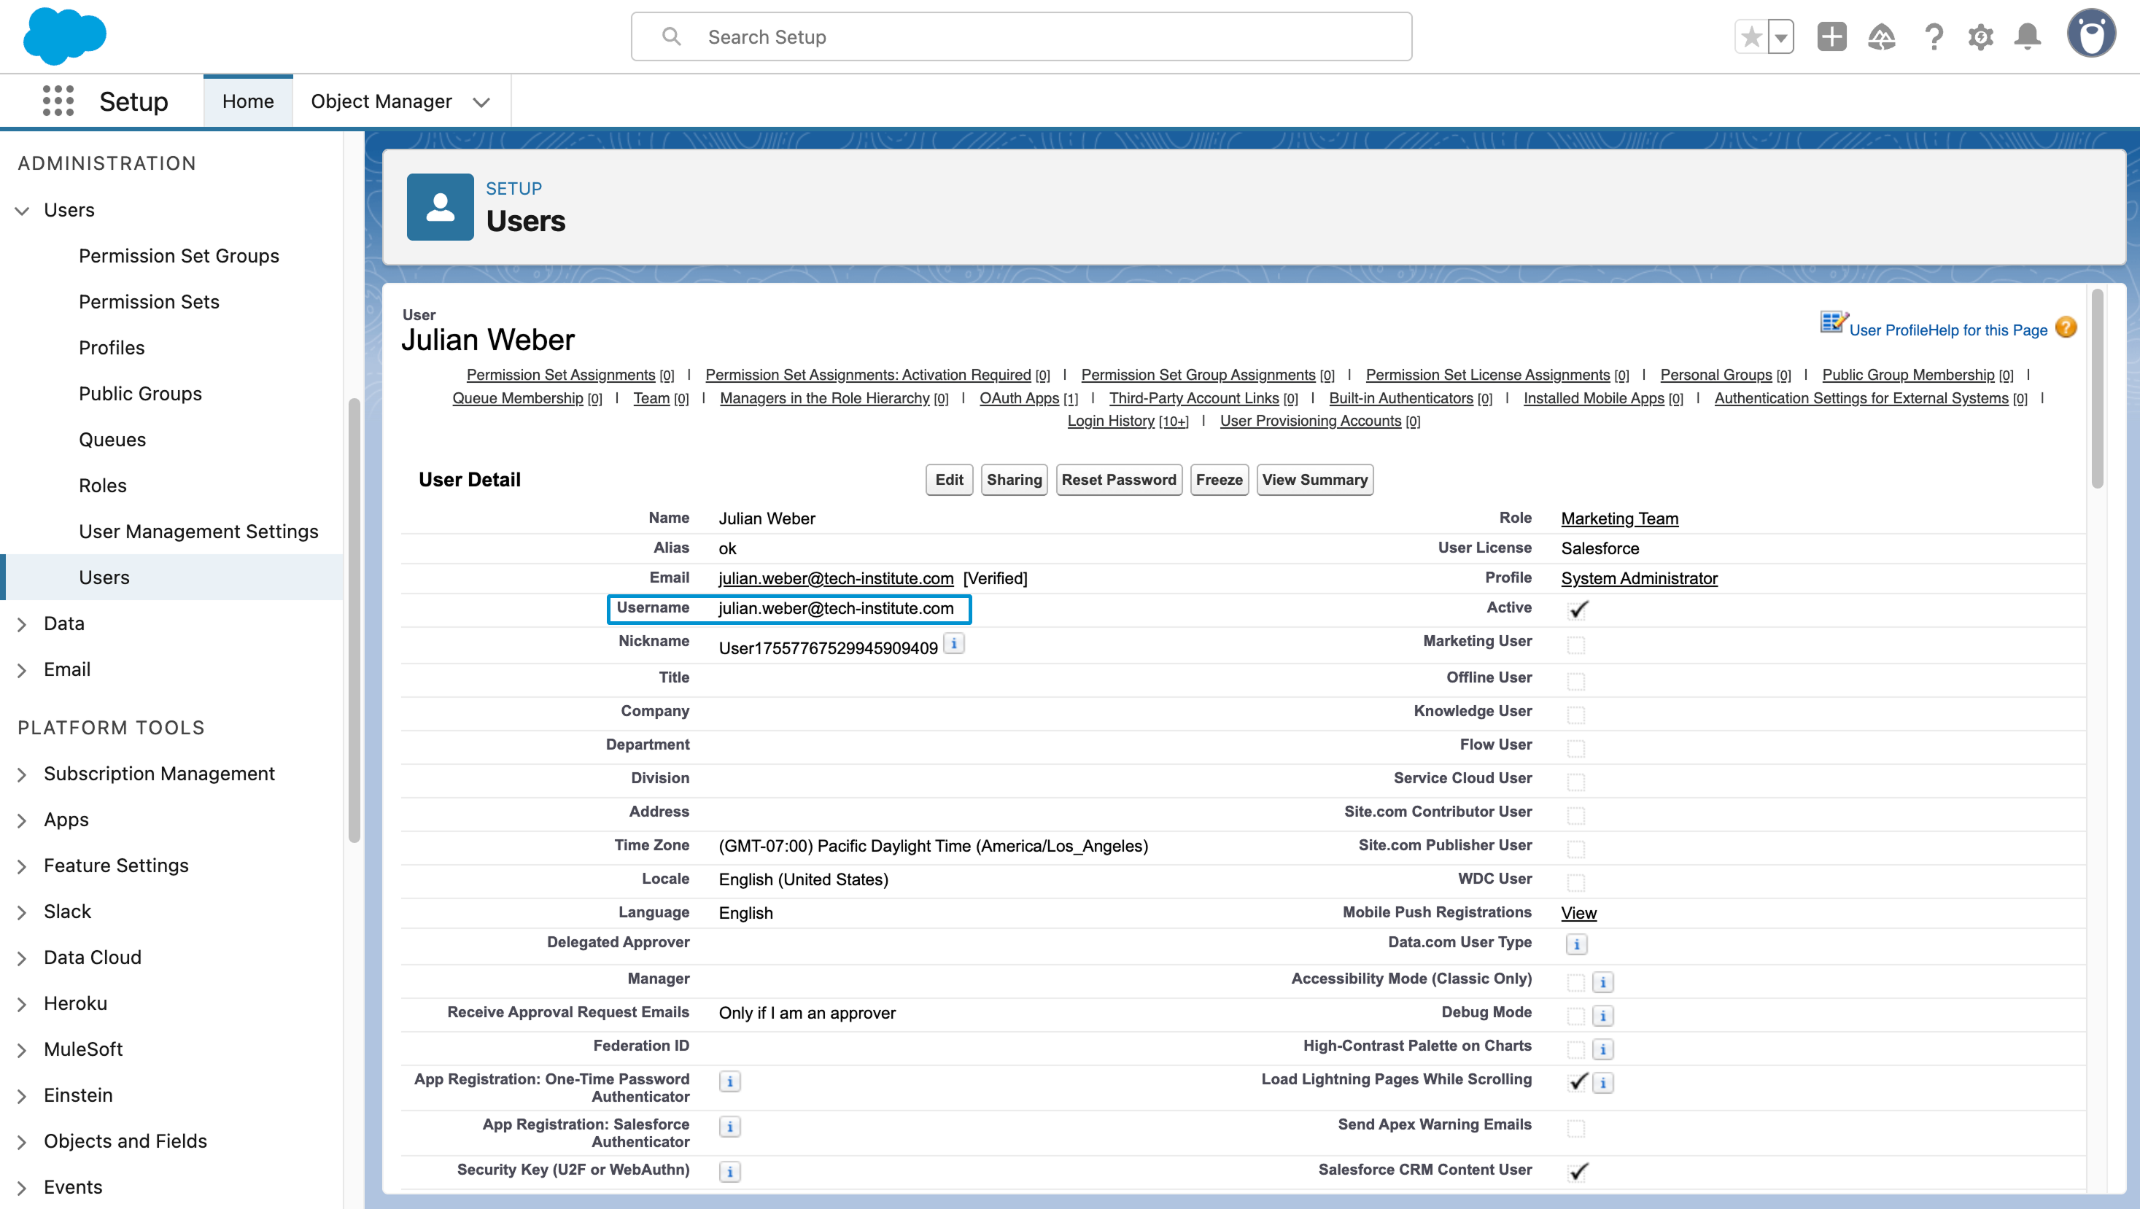2140x1209 pixels.
Task: Open Object Manager tab dropdown chevron
Action: click(x=481, y=102)
